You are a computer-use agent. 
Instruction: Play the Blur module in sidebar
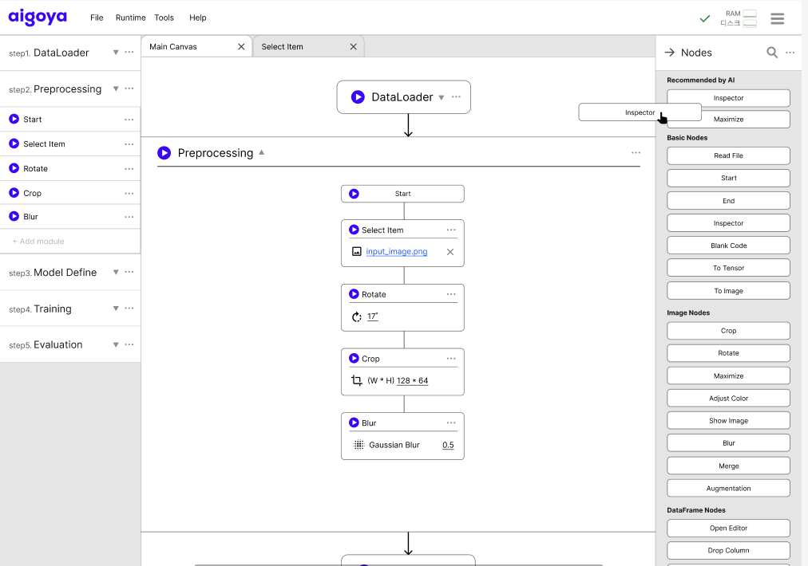[x=14, y=216]
